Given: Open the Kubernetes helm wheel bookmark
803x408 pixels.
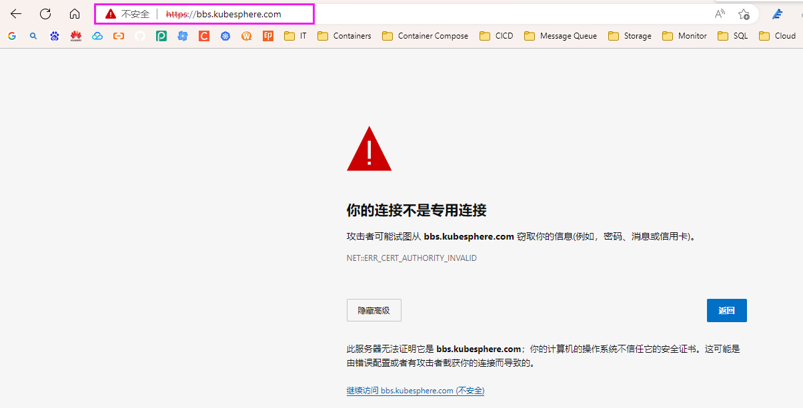Looking at the screenshot, I should [225, 36].
